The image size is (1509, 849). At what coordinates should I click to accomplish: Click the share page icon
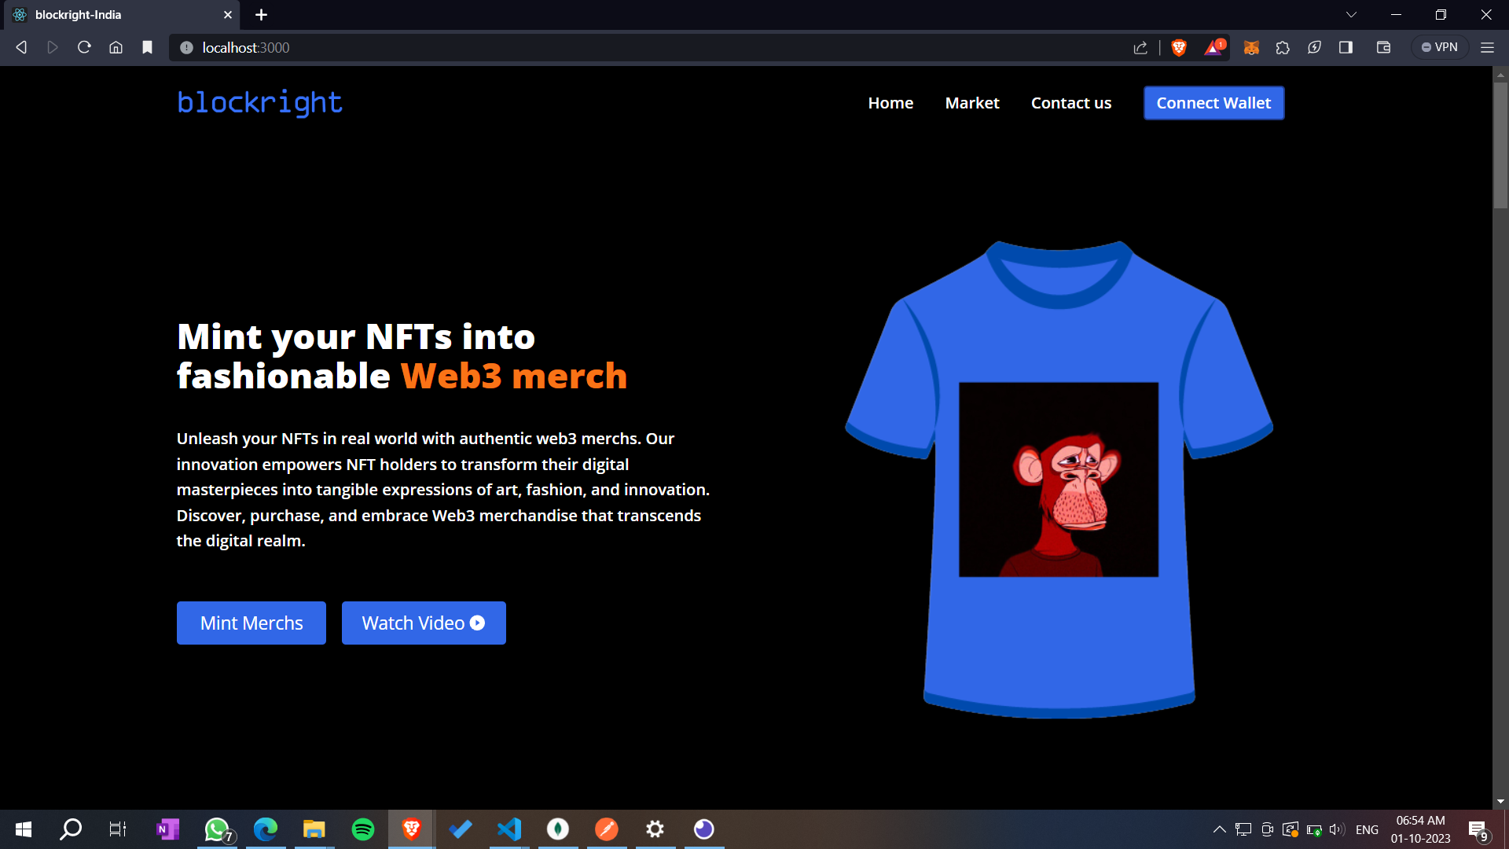[x=1140, y=48]
